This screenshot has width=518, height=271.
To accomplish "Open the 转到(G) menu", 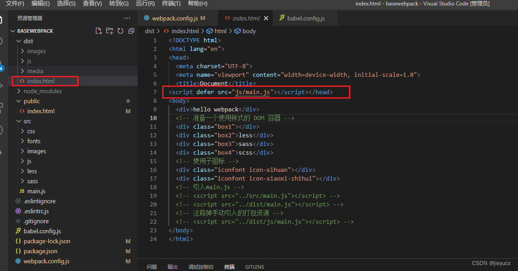I will tap(119, 3).
